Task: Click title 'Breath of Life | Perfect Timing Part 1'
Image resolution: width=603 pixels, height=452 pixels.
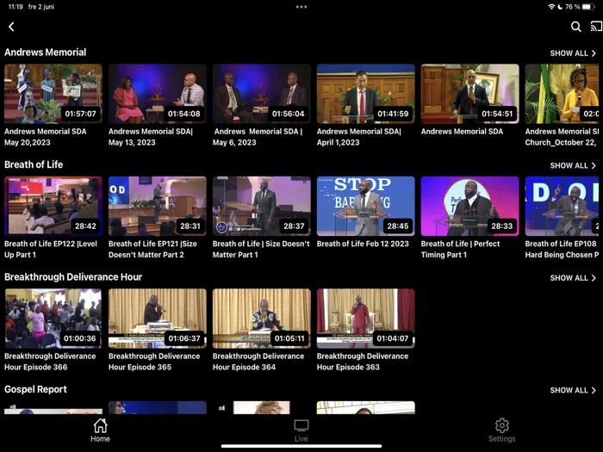Action: pyautogui.click(x=460, y=249)
